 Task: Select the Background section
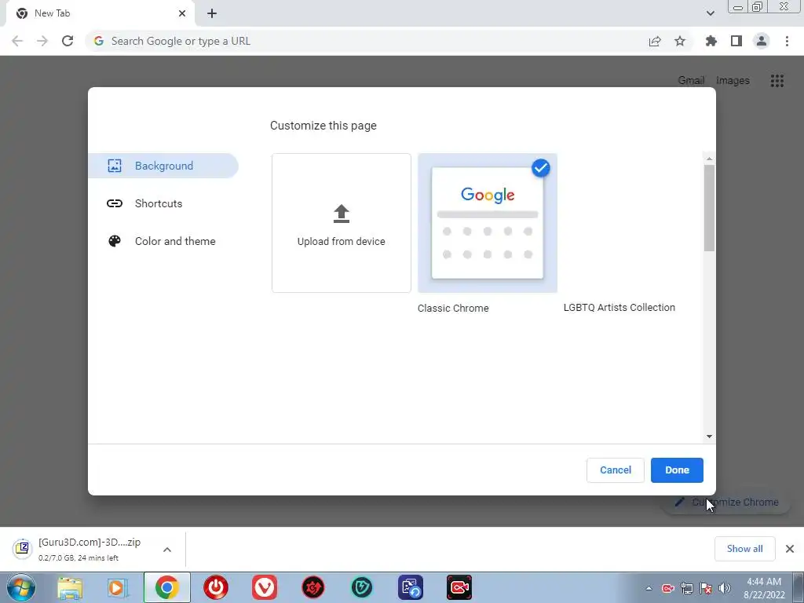(163, 166)
